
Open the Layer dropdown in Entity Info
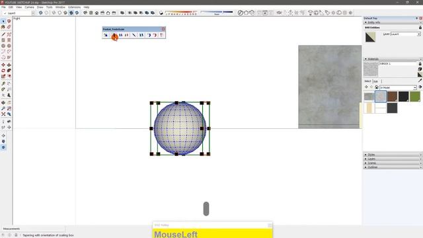click(418, 34)
